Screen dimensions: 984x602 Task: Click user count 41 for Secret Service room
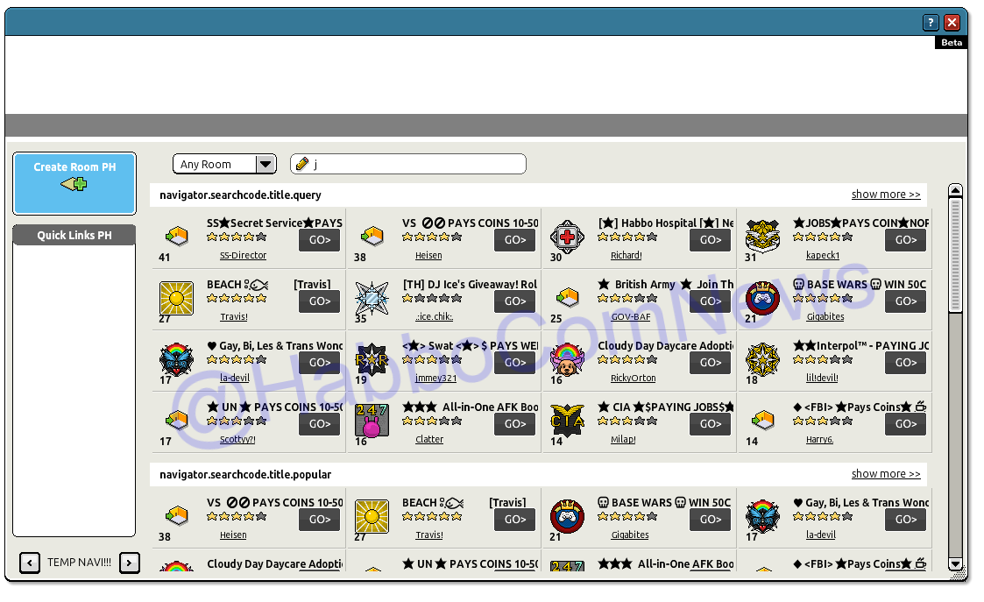pos(165,258)
